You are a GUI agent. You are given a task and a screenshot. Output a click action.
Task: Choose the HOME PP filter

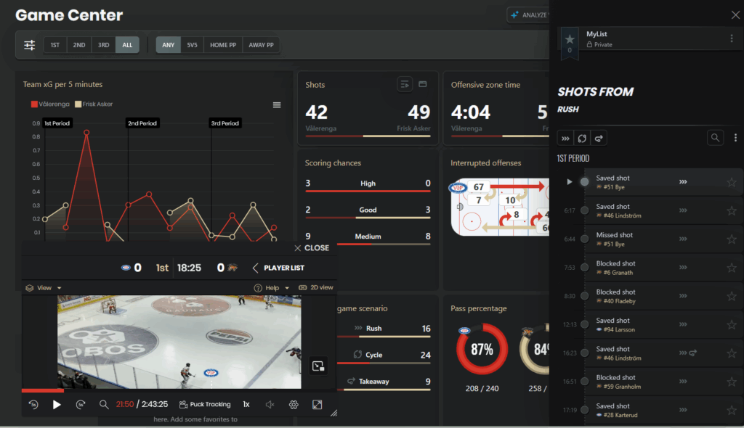tap(223, 45)
